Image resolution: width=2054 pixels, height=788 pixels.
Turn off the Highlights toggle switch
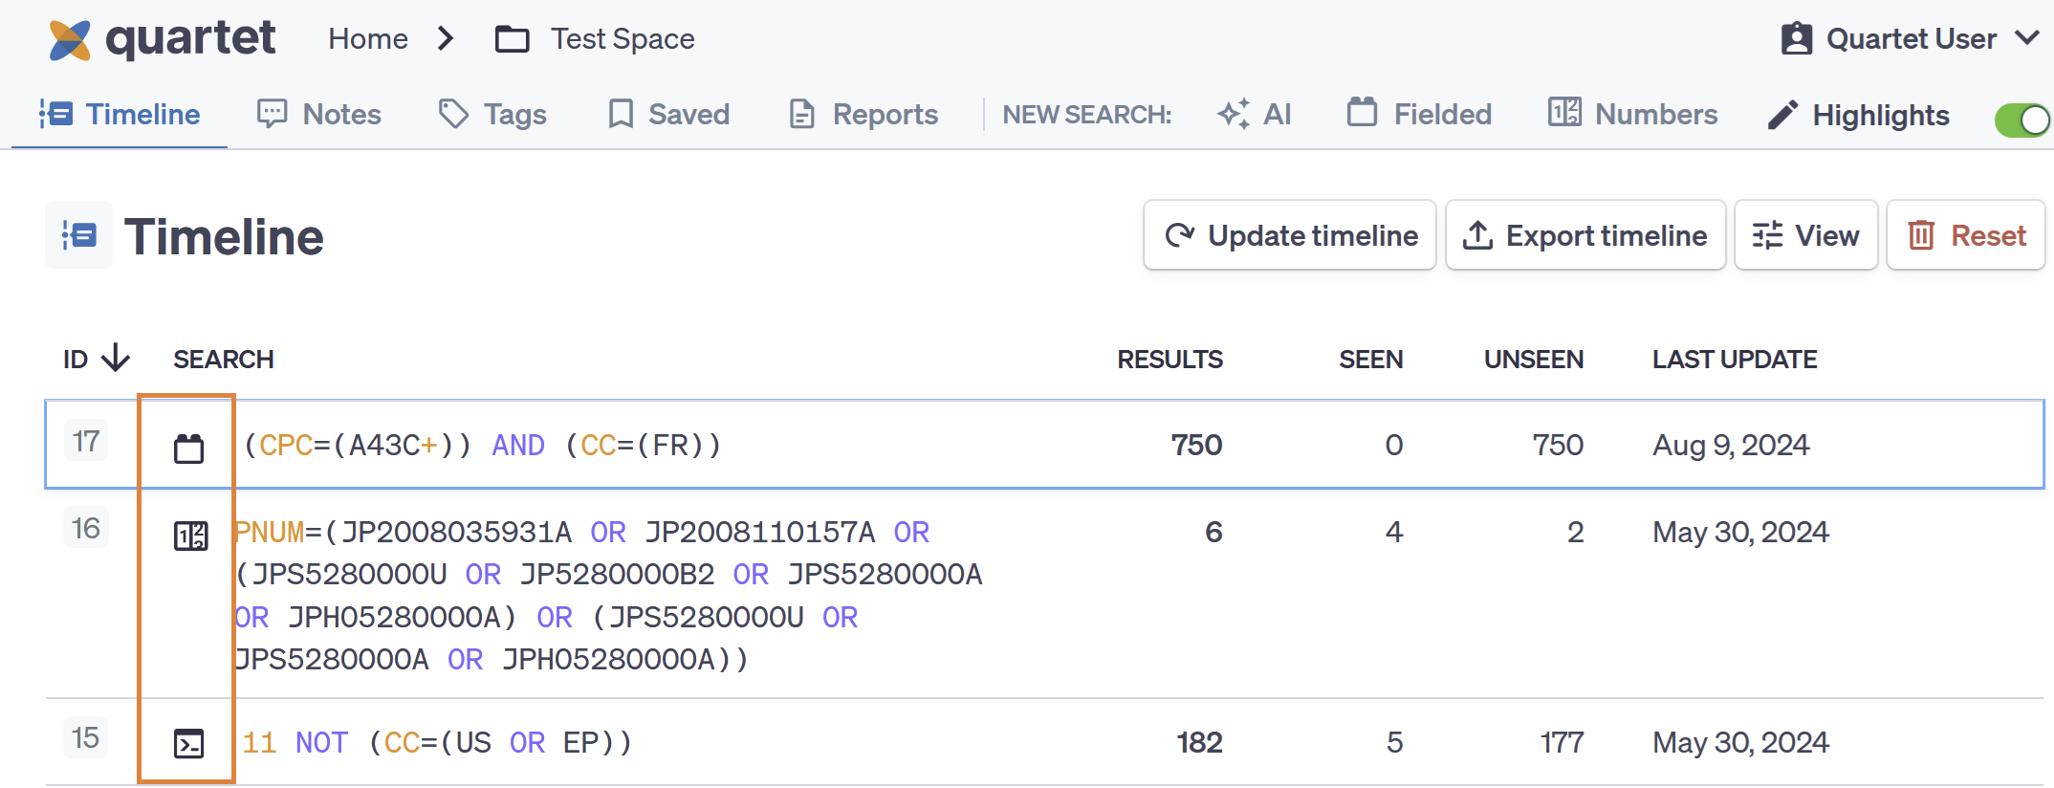pyautogui.click(x=2021, y=120)
